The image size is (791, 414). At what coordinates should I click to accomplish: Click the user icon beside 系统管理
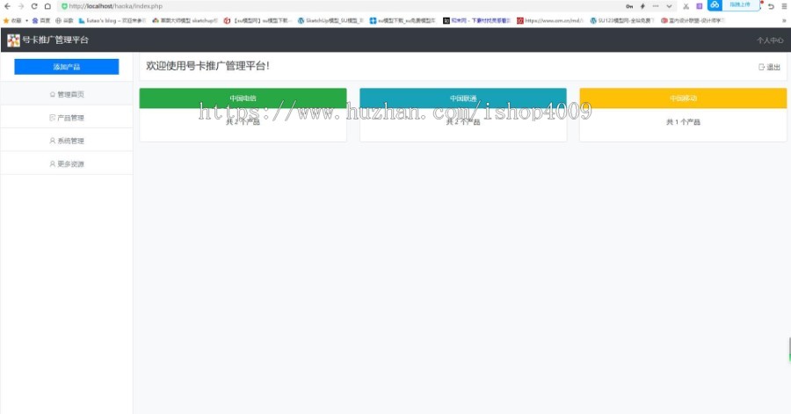point(53,141)
